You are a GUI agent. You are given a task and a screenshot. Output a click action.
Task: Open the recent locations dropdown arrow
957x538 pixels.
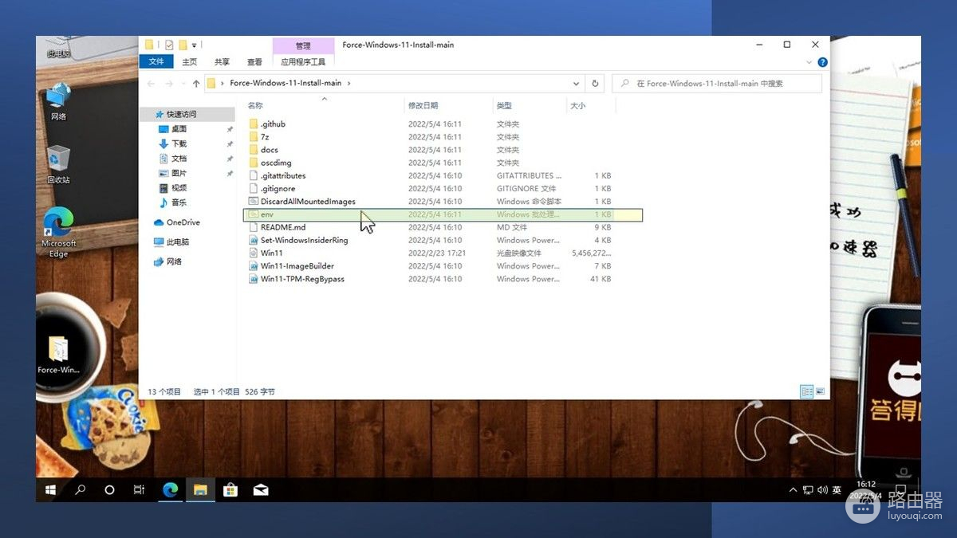click(x=182, y=84)
